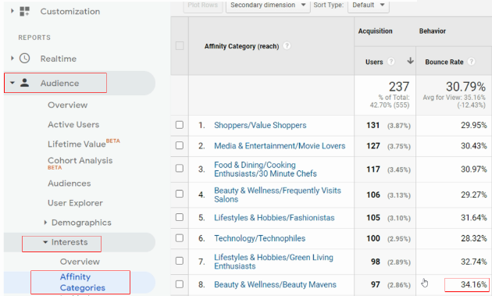Check the Shoppers/Value Shoppers row checkbox

pyautogui.click(x=180, y=125)
